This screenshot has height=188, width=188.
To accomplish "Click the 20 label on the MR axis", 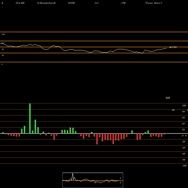I will click(x=183, y=130).
